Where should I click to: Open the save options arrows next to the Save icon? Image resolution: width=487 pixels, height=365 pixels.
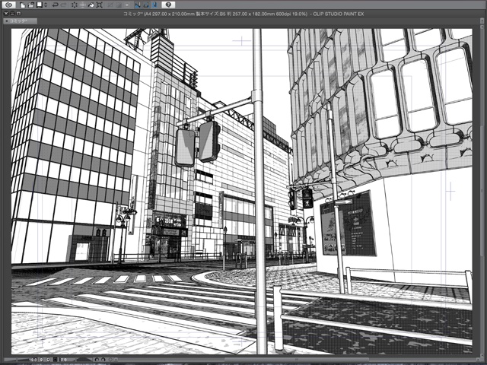(x=46, y=5)
